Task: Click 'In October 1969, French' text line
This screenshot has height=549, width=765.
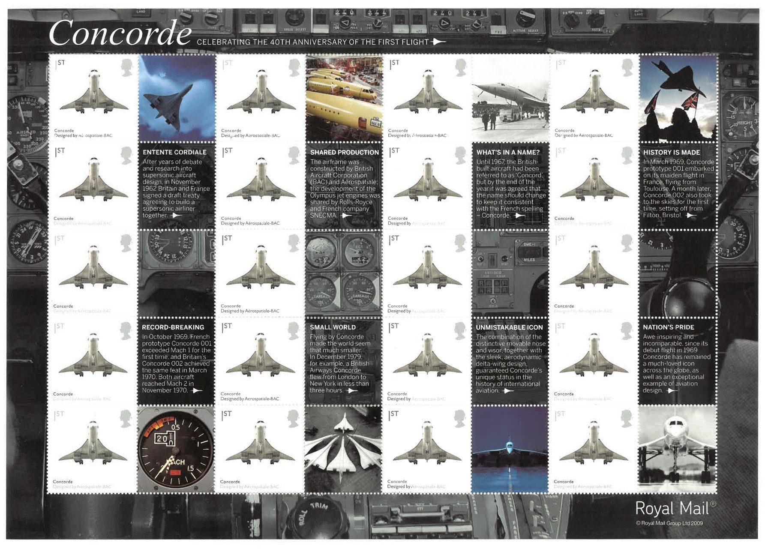Action: 176,337
